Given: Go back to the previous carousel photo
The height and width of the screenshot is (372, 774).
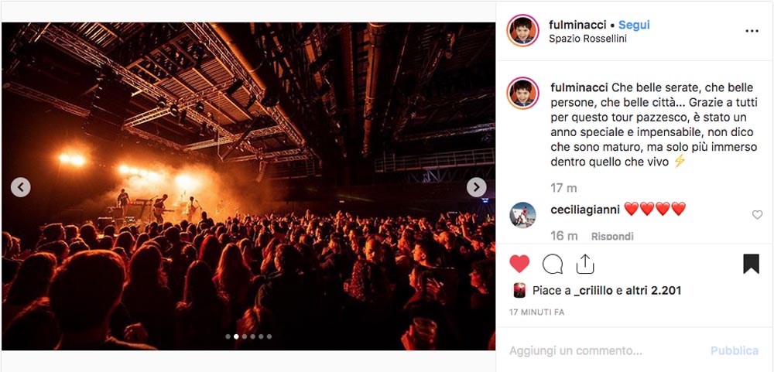Looking at the screenshot, I should click(21, 187).
